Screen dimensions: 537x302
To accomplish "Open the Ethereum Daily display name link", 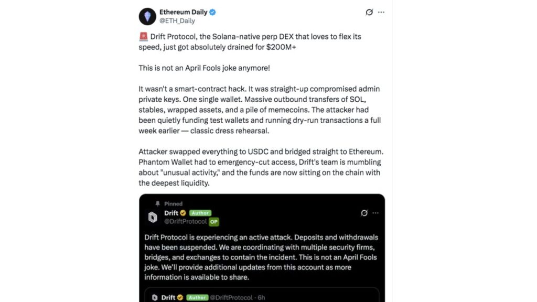I will tap(183, 12).
